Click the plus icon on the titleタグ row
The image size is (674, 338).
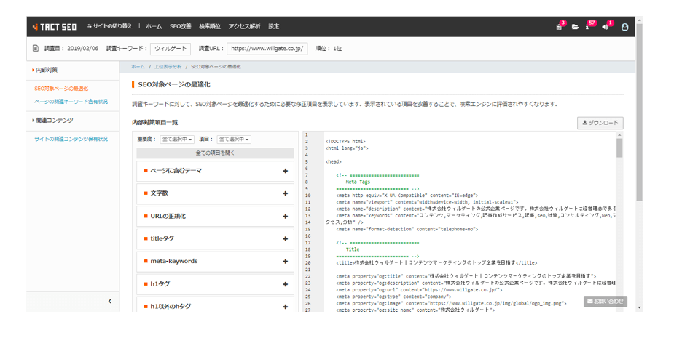point(285,239)
